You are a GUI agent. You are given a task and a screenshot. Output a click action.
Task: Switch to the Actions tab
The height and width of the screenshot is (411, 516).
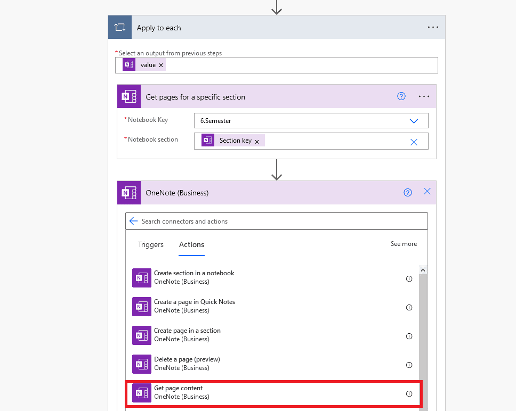(191, 244)
